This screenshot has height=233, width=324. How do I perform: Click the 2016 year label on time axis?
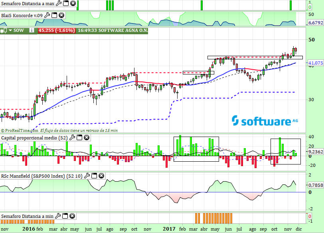[x=28, y=229]
